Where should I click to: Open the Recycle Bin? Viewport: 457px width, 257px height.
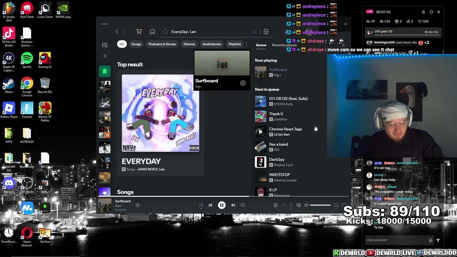(x=45, y=86)
